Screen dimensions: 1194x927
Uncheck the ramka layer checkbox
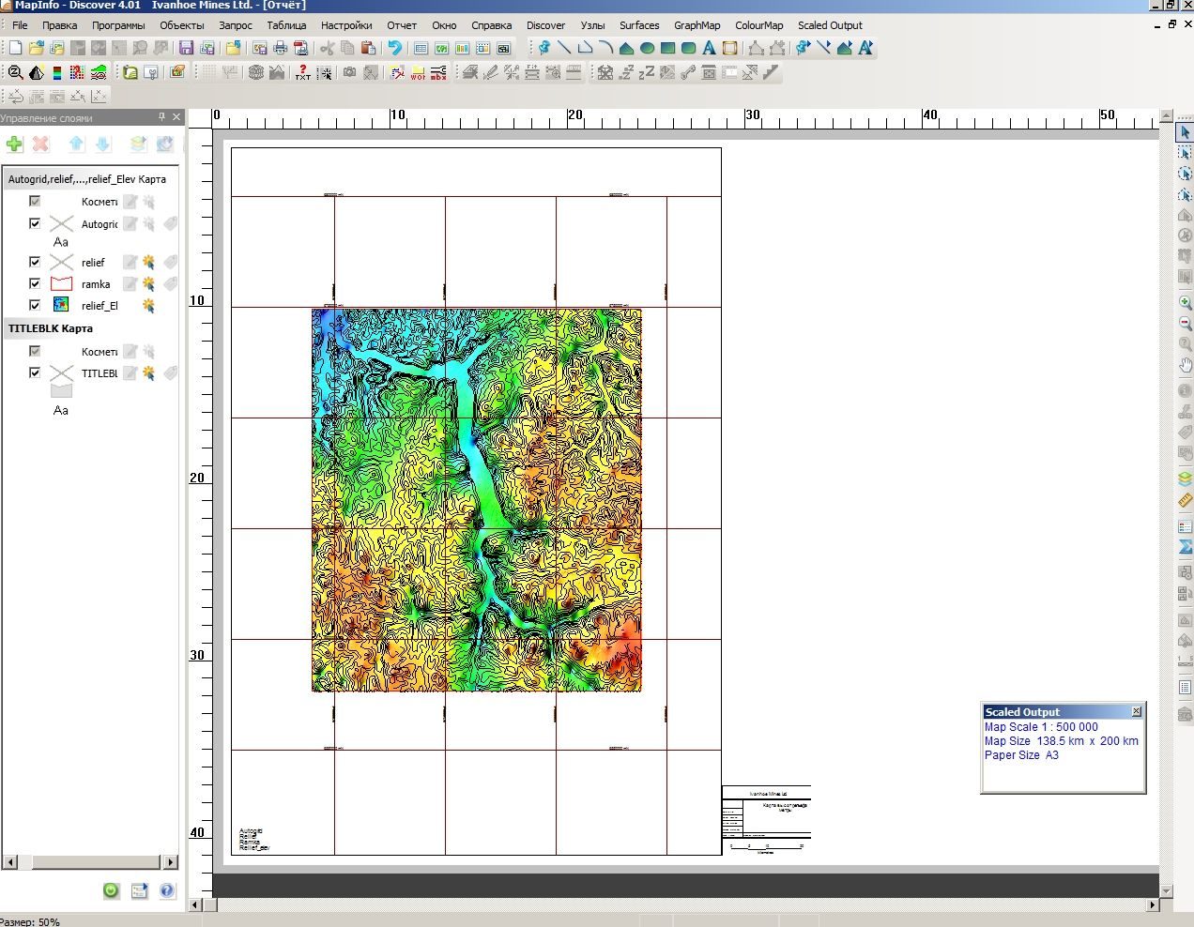pos(35,283)
